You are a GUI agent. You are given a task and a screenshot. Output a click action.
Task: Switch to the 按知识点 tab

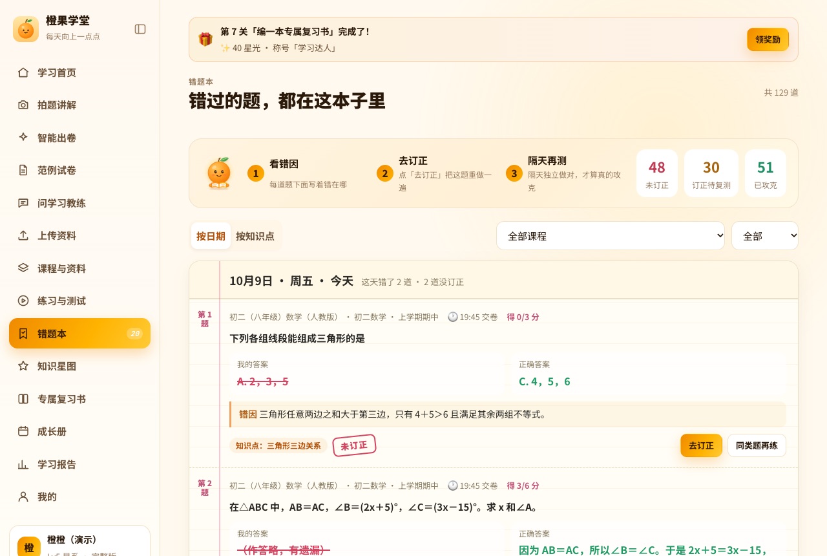255,236
